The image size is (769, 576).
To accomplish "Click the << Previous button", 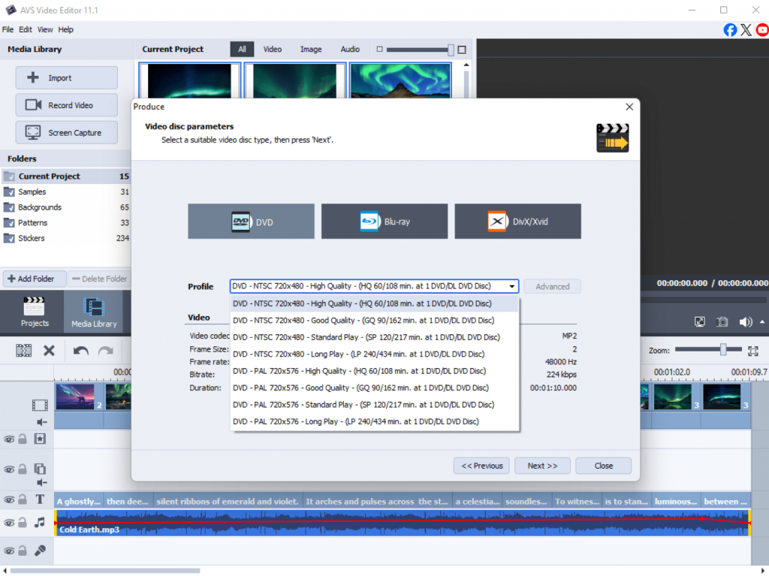I will point(481,466).
